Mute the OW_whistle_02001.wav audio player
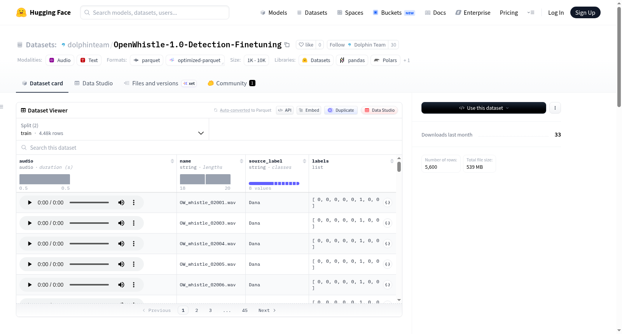Viewport: 622px width, 334px height. click(121, 202)
